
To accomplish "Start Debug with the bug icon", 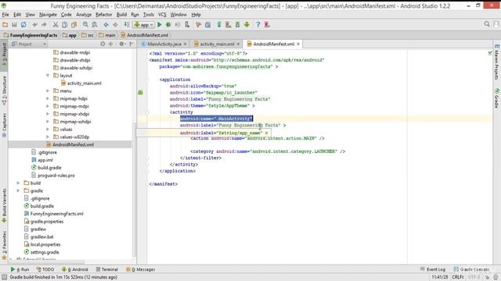I will pyautogui.click(x=168, y=24).
